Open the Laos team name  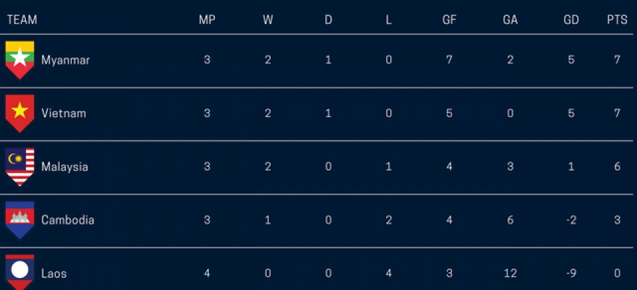[54, 273]
